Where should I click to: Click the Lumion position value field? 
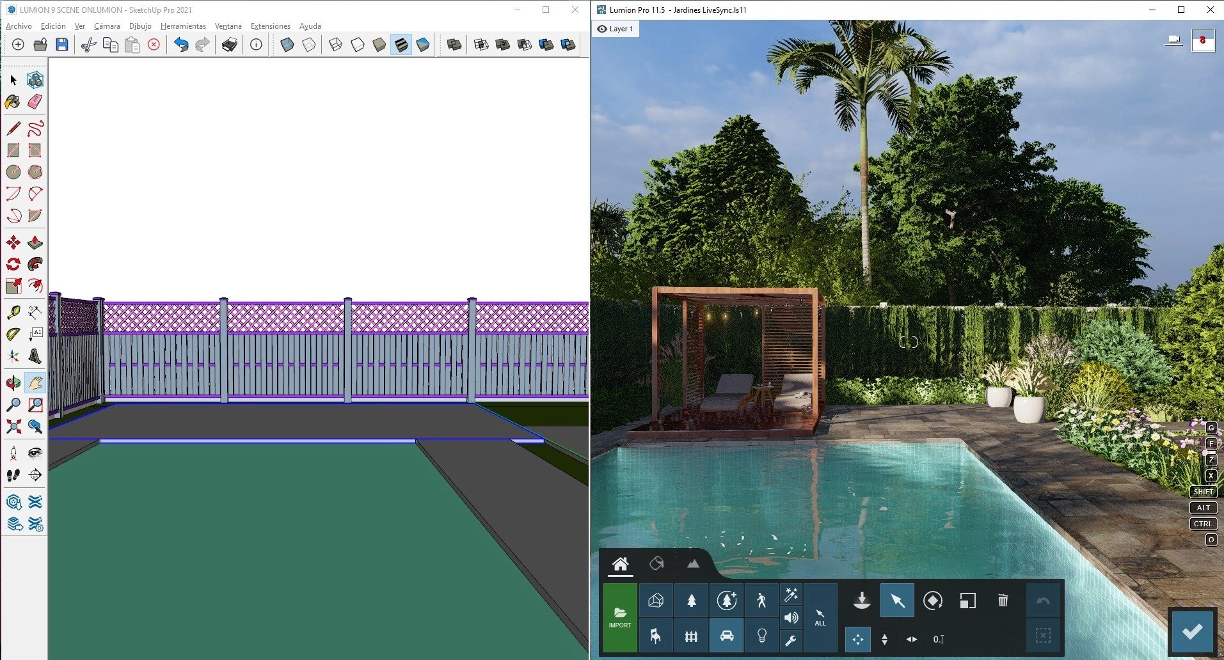[x=938, y=639]
